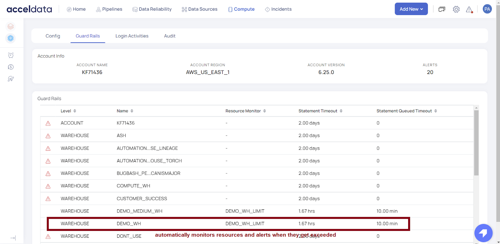Viewport: 500px width, 244px height.
Task: Open the Home page
Action: (76, 9)
